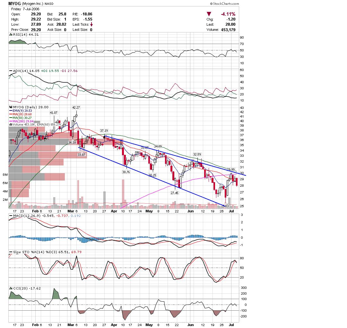Click the P/E value -18.06
The image size is (347, 328).
coord(87,14)
